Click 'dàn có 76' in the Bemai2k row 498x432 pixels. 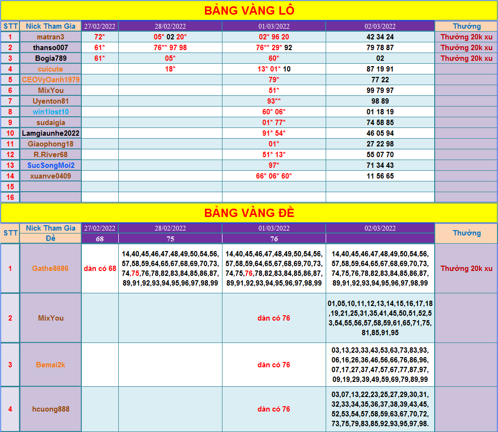click(274, 365)
